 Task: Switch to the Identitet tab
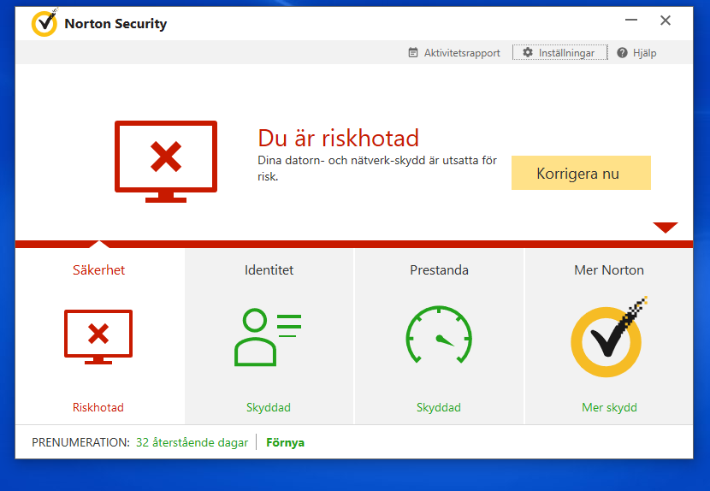269,270
